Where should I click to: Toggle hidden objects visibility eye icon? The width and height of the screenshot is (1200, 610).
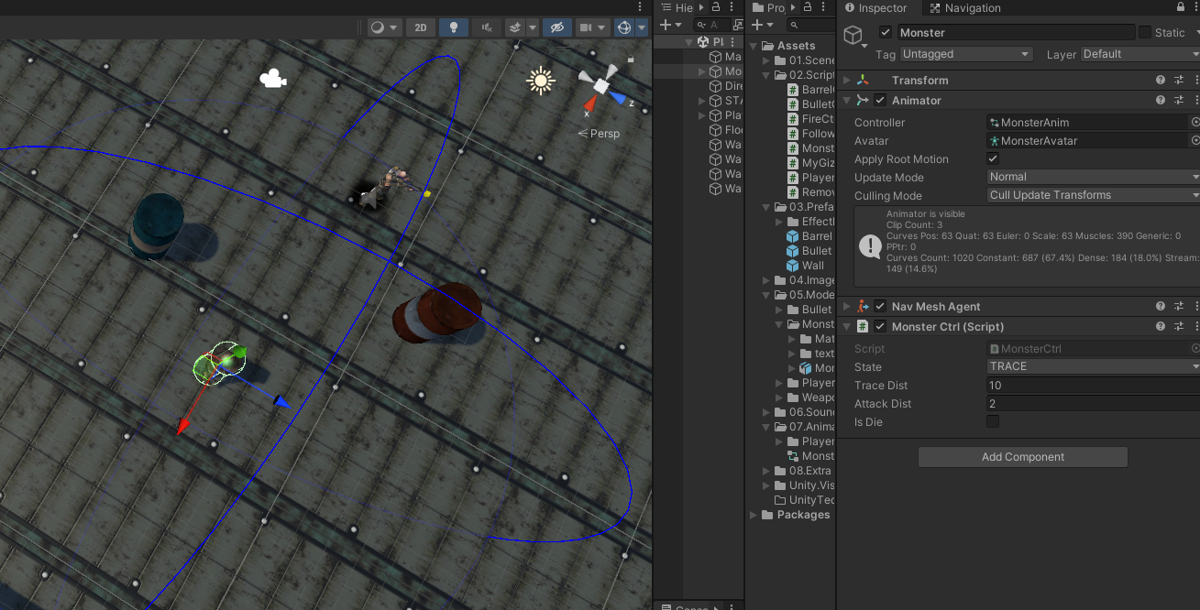pos(556,27)
